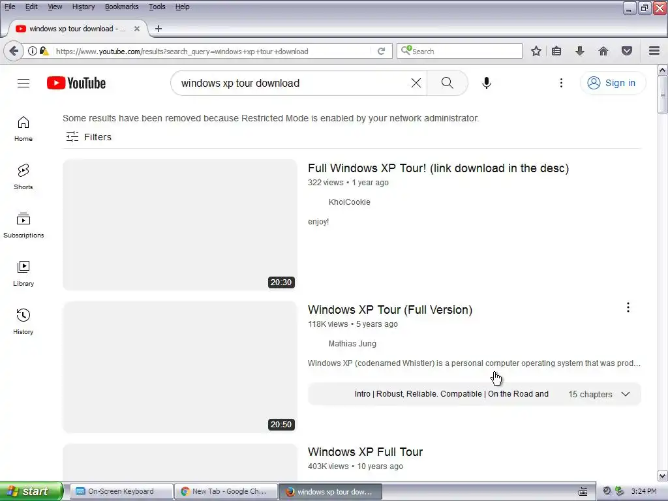The image size is (668, 501).
Task: Click the page scrollbar up arrow
Action: 663,70
